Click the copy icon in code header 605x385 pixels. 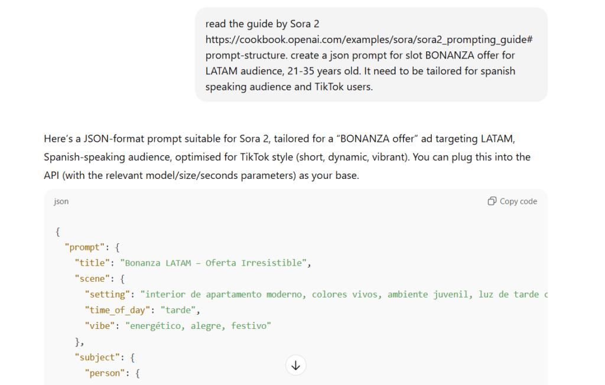tap(492, 201)
